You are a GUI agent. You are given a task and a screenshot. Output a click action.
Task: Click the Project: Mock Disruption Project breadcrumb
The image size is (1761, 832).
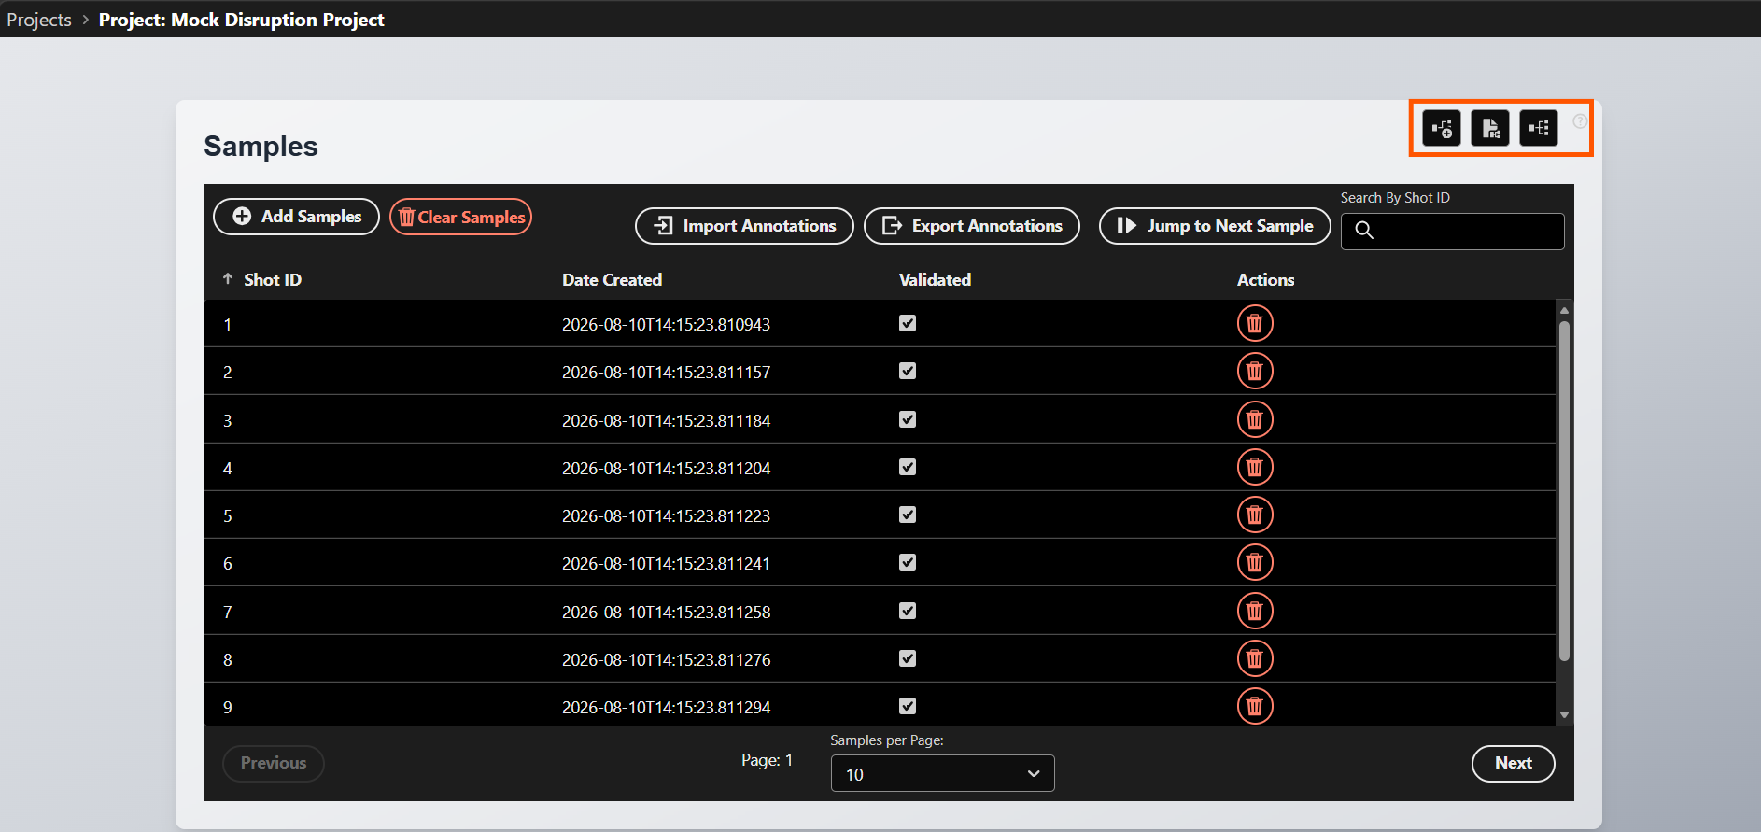pos(242,20)
